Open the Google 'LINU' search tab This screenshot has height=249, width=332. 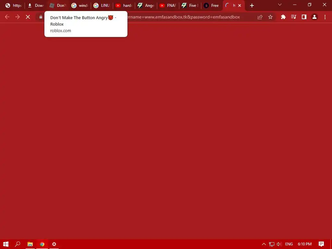(x=102, y=6)
